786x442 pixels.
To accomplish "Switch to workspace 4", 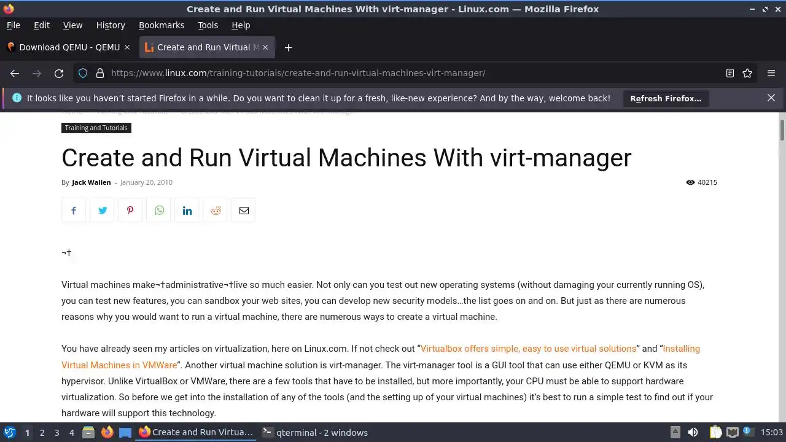I will click(71, 433).
